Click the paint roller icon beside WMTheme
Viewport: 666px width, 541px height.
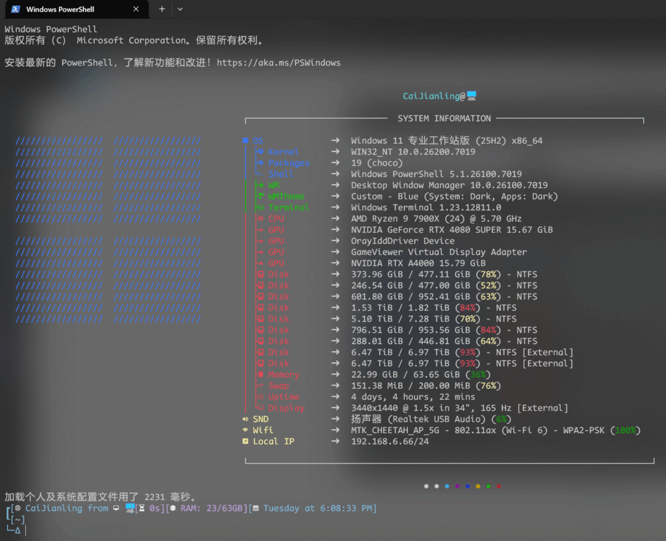260,196
